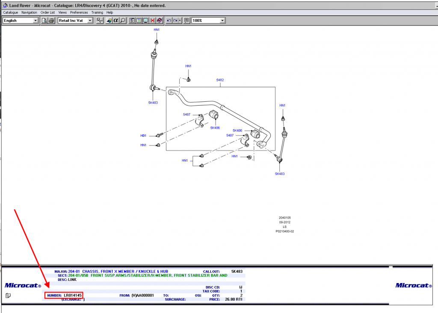Click the LINK description value
The width and height of the screenshot is (438, 313).
(x=72, y=280)
